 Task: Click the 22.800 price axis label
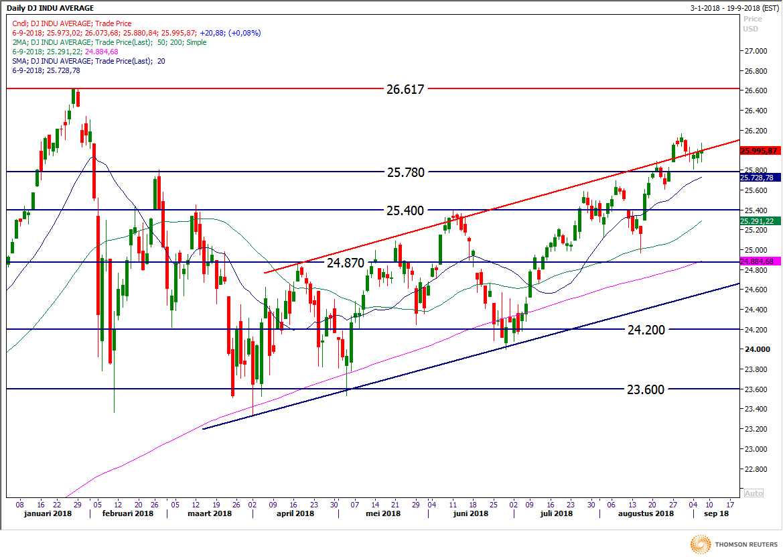click(756, 469)
